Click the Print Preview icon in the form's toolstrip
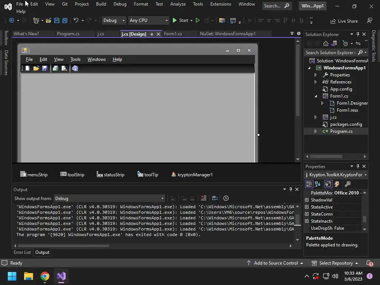This screenshot has height=285, width=380. (64, 69)
